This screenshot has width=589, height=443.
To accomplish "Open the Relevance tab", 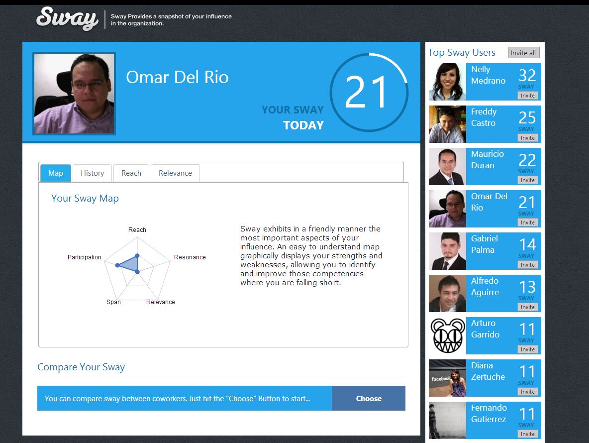I will point(175,173).
